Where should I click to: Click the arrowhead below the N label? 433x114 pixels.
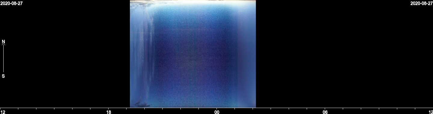click(x=3, y=45)
